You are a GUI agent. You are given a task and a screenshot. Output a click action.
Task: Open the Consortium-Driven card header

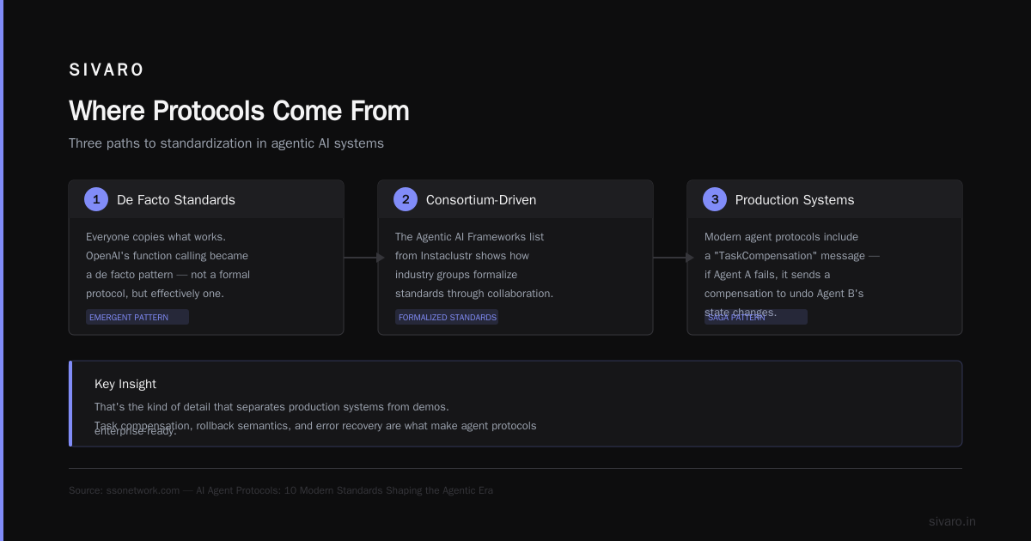[x=515, y=199]
